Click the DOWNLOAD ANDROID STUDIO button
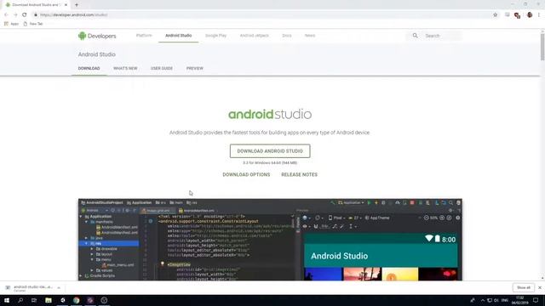The image size is (545, 306). (270, 151)
